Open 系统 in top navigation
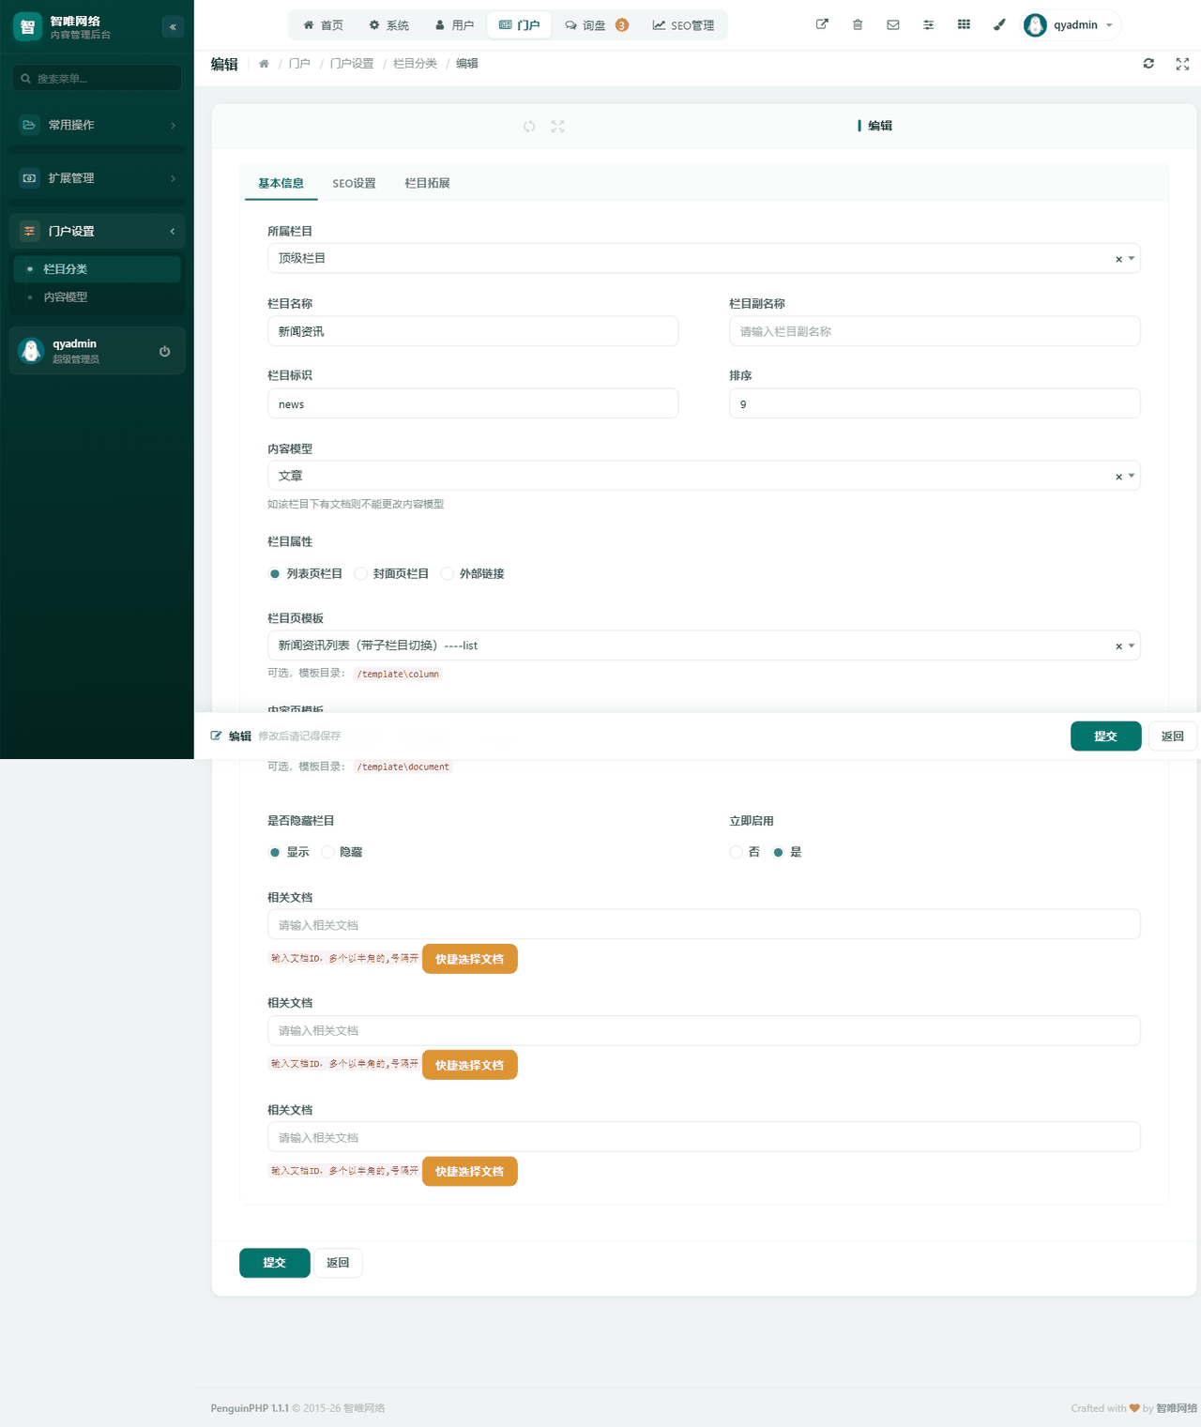Screen dimensions: 1201x1427 coord(388,25)
